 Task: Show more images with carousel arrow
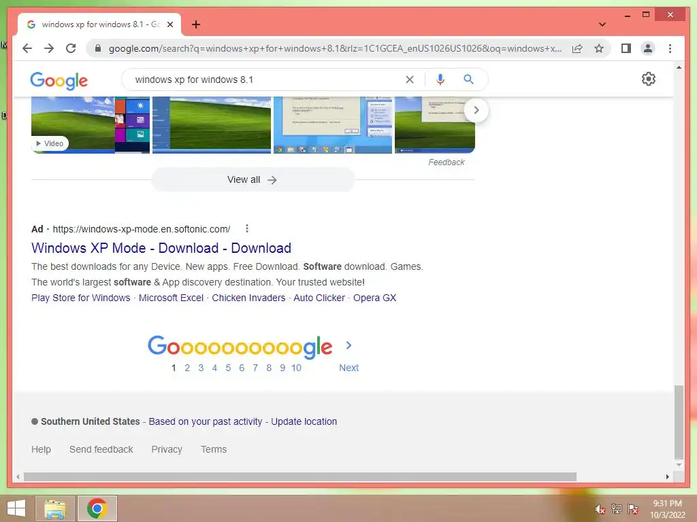click(x=476, y=109)
